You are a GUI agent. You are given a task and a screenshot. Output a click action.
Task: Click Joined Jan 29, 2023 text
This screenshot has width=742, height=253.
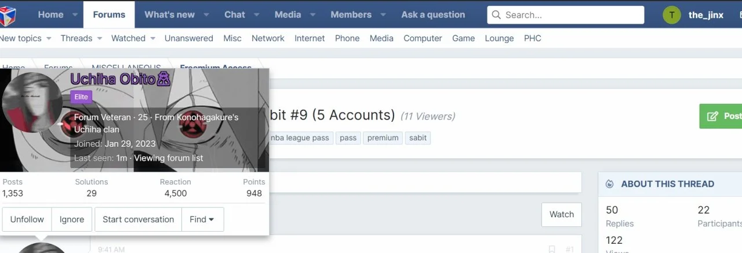(x=115, y=144)
